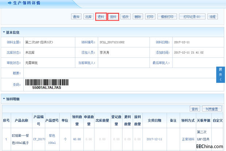
Task: Collapse the 领料明细 section
Action: [4, 99]
